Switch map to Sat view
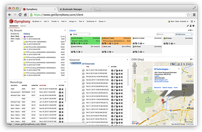 tap(179, 64)
